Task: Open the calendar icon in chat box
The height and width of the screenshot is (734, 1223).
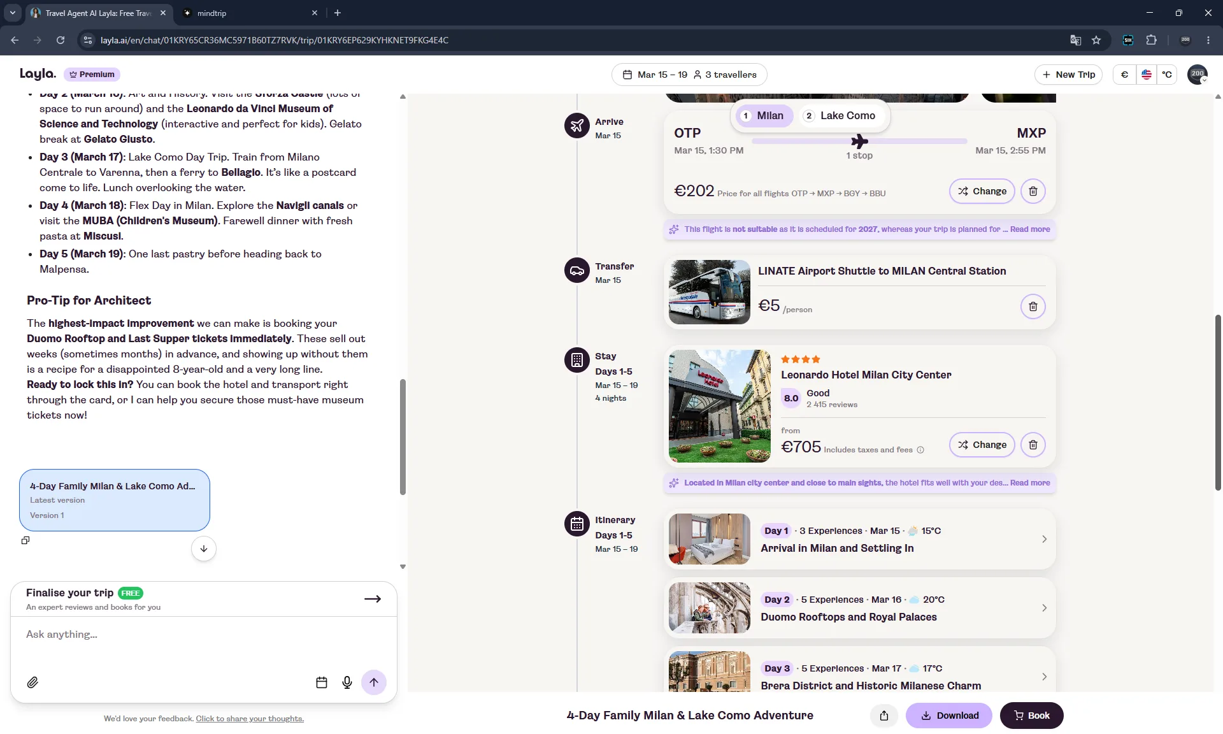Action: pyautogui.click(x=322, y=682)
